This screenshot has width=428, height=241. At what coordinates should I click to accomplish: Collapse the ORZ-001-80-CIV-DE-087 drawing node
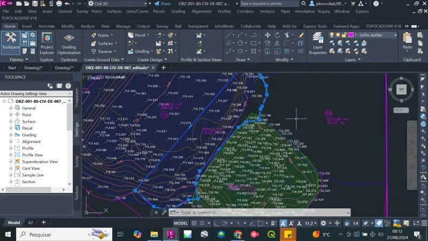(x=4, y=101)
